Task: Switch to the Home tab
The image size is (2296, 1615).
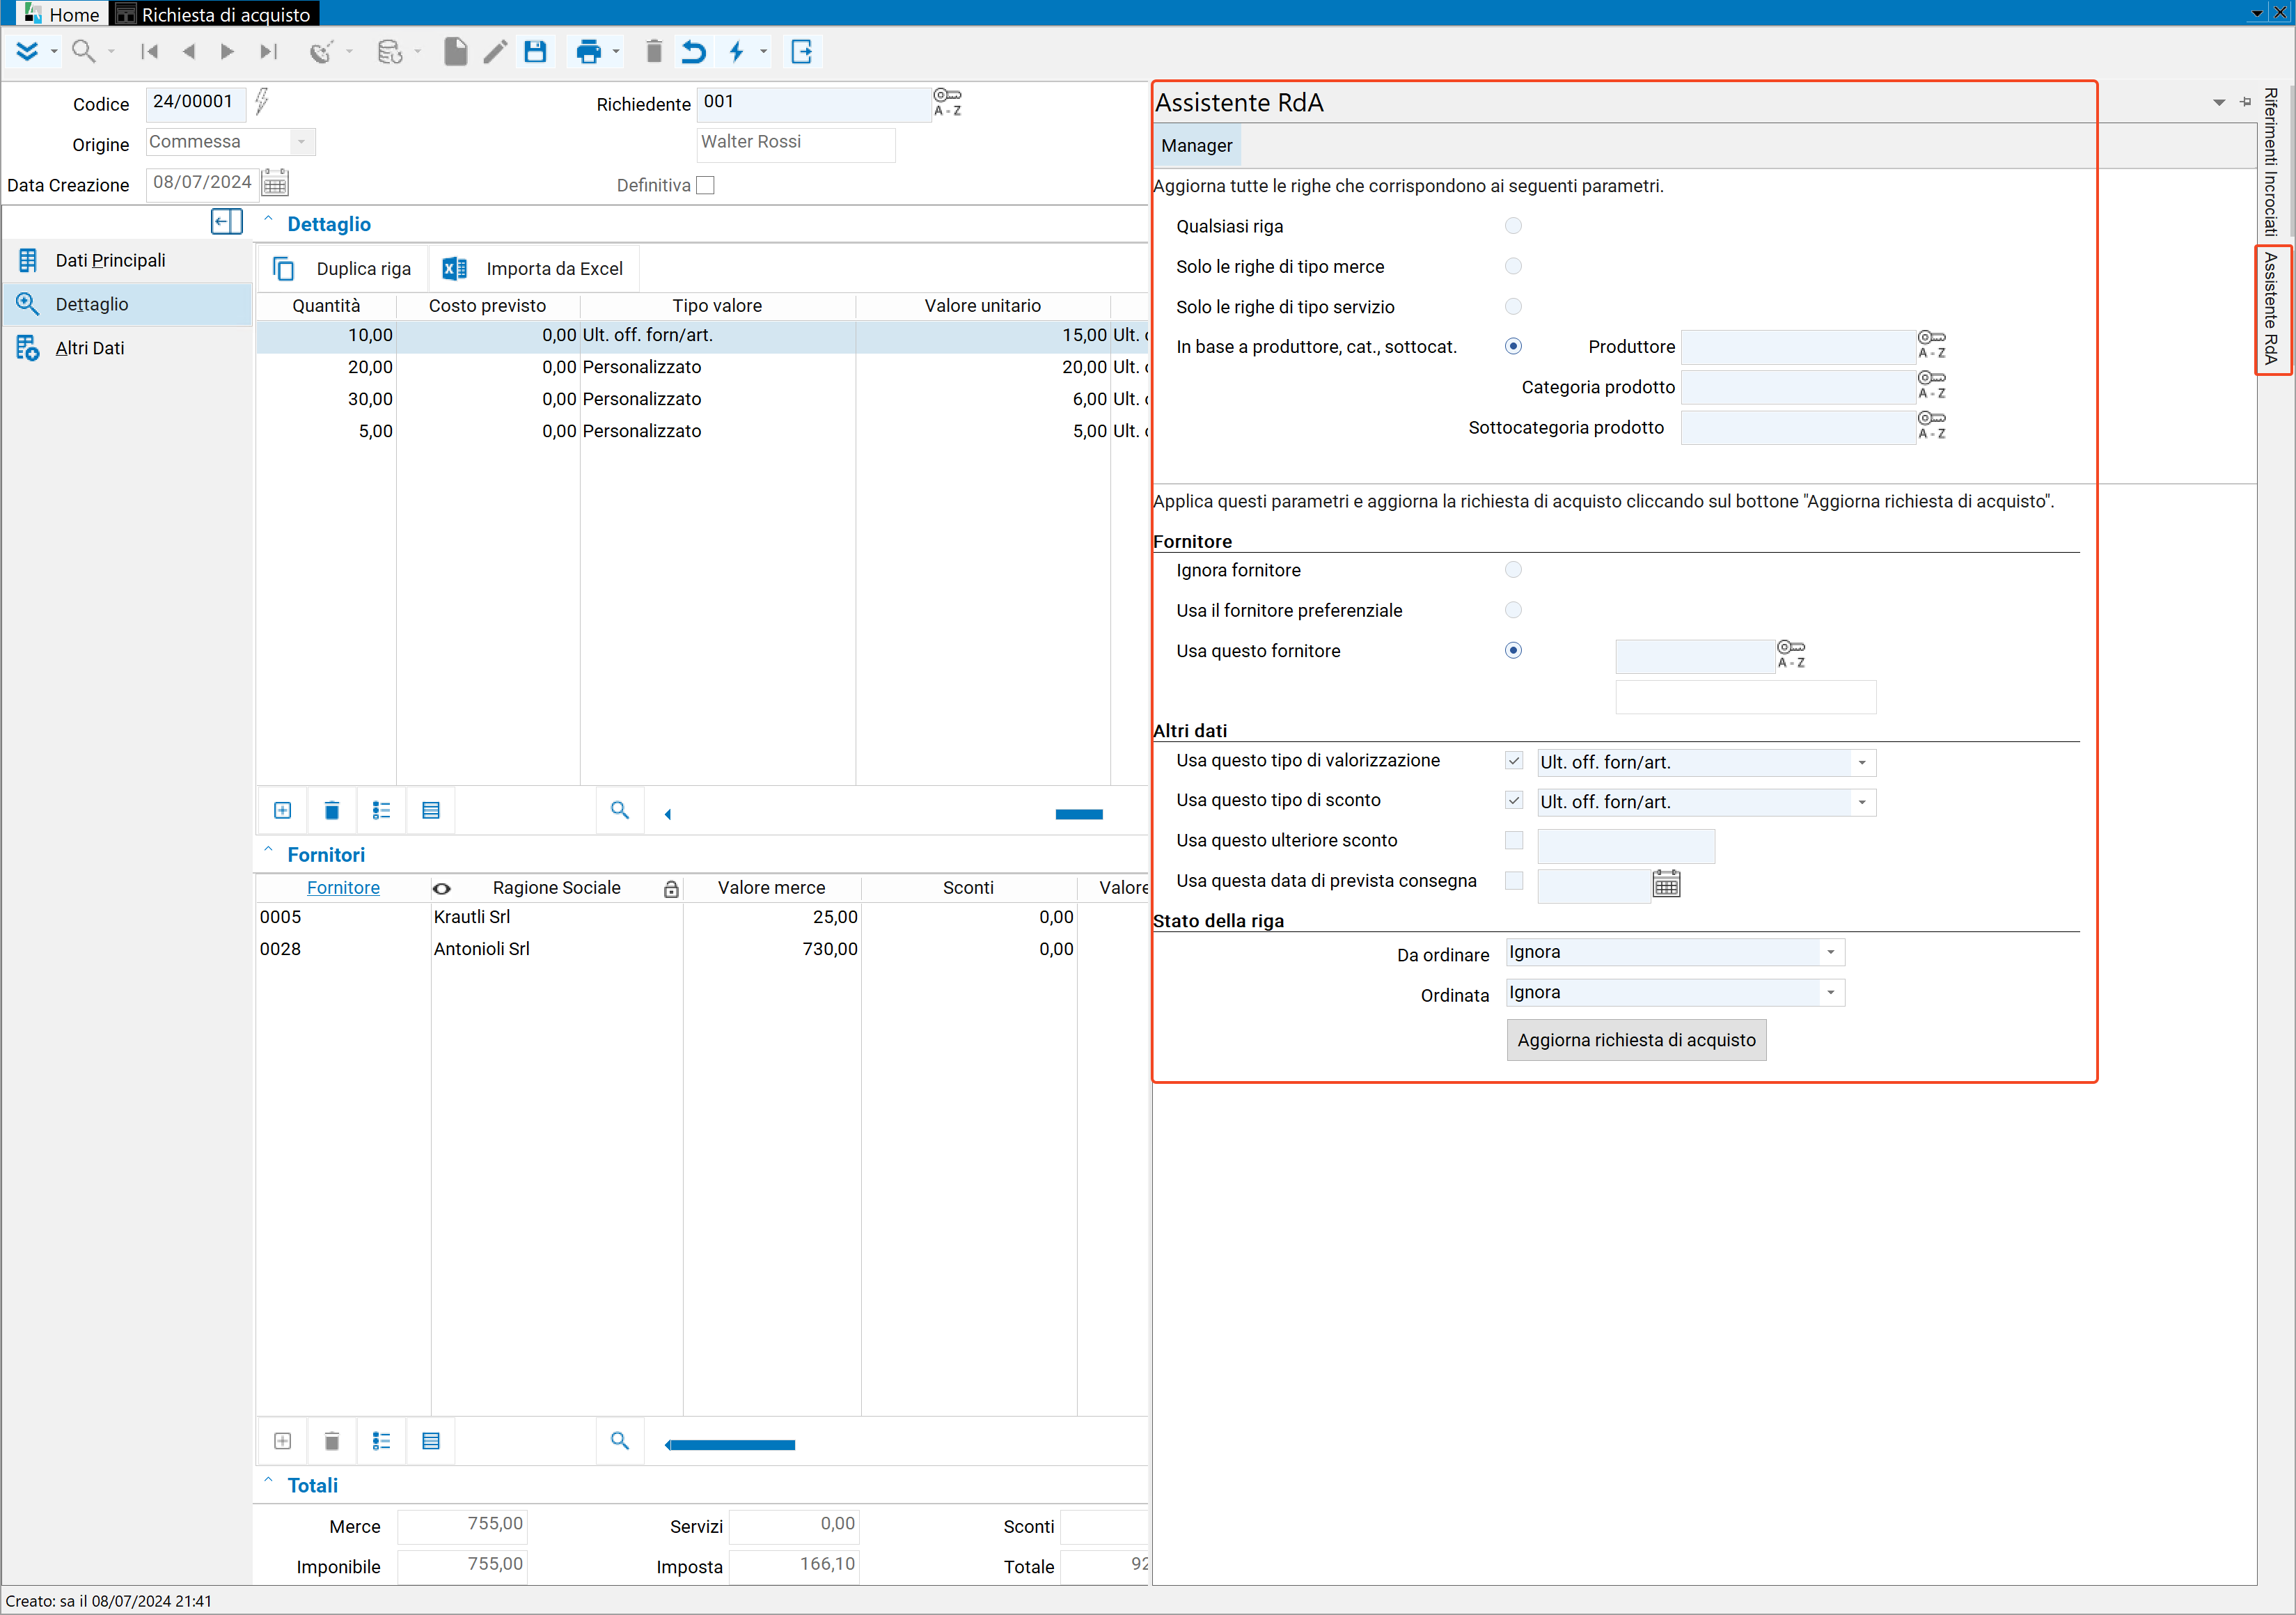Action: click(x=61, y=14)
